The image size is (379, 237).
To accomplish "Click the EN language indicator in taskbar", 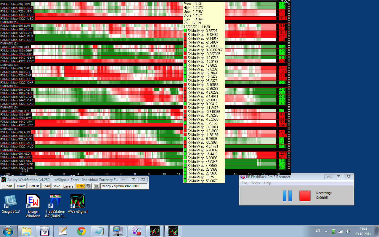I will [x=318, y=230].
